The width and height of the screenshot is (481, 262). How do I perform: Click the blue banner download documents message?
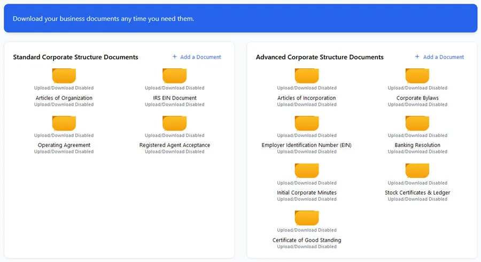(103, 19)
